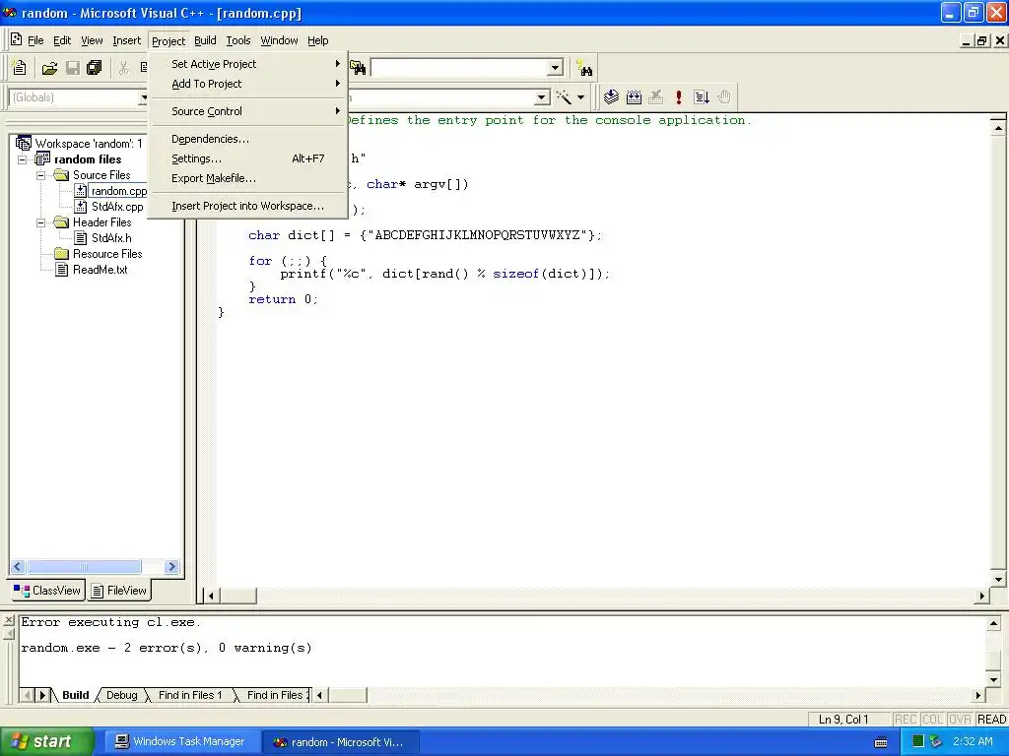This screenshot has width=1009, height=756.
Task: Open the WizardBar members dropdown arrow
Action: pyautogui.click(x=543, y=97)
